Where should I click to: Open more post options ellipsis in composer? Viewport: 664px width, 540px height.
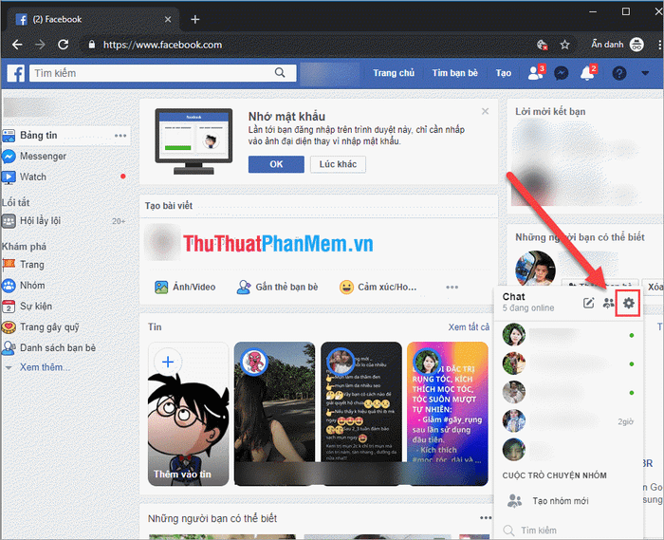[x=452, y=287]
